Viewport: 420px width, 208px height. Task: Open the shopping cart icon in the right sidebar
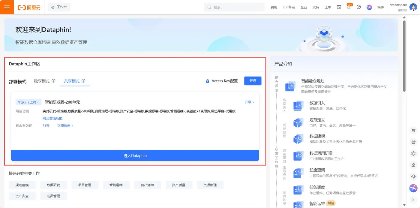pyautogui.click(x=413, y=131)
